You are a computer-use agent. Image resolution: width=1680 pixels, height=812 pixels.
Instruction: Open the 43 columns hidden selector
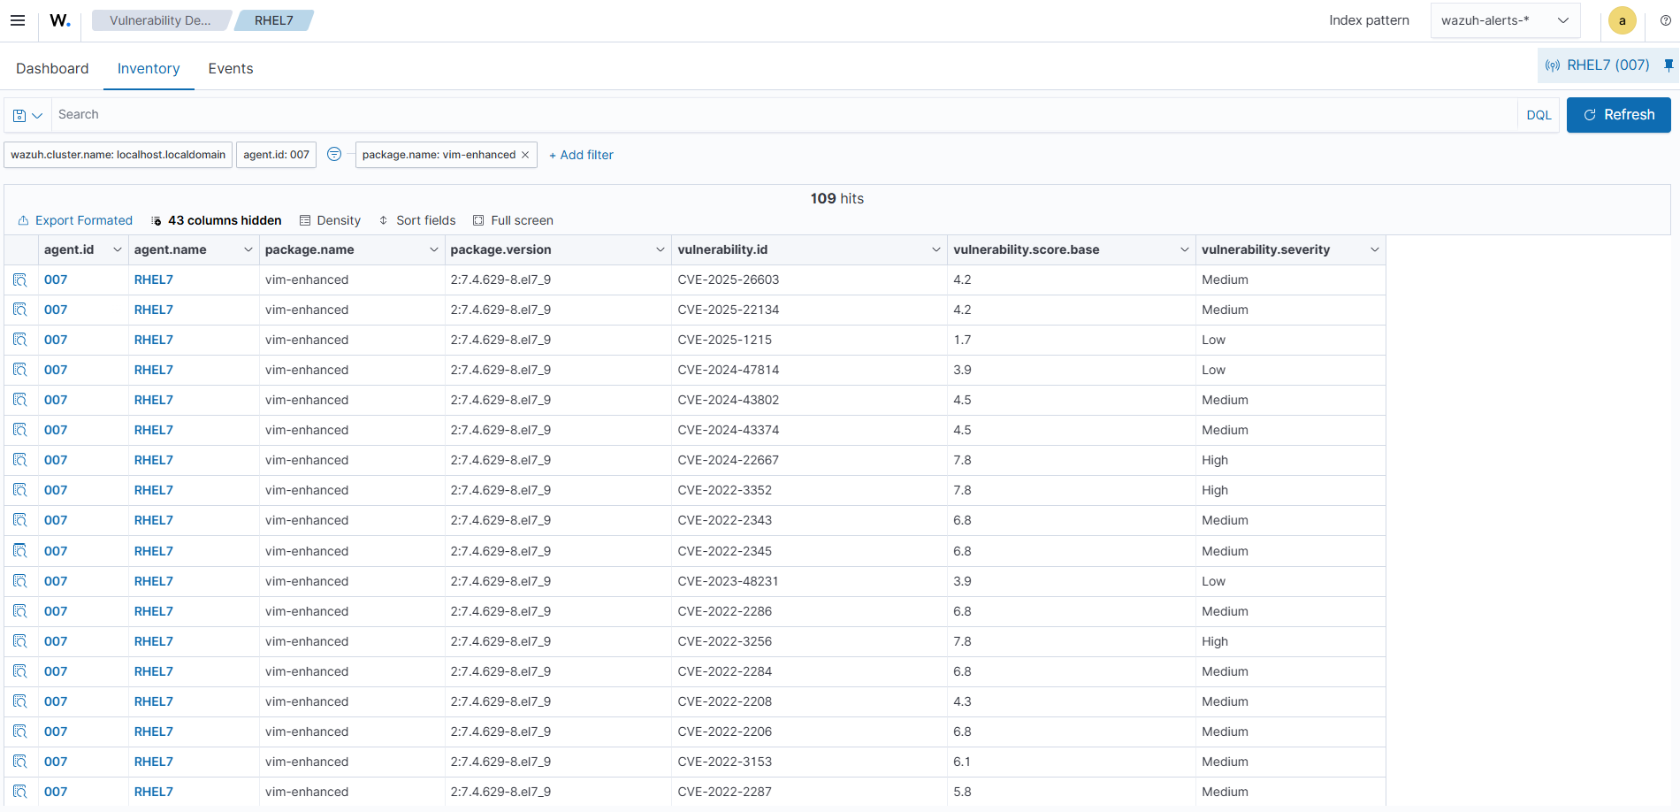coord(216,221)
